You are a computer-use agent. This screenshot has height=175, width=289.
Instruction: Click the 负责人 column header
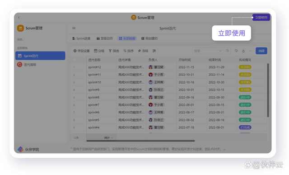153,60
